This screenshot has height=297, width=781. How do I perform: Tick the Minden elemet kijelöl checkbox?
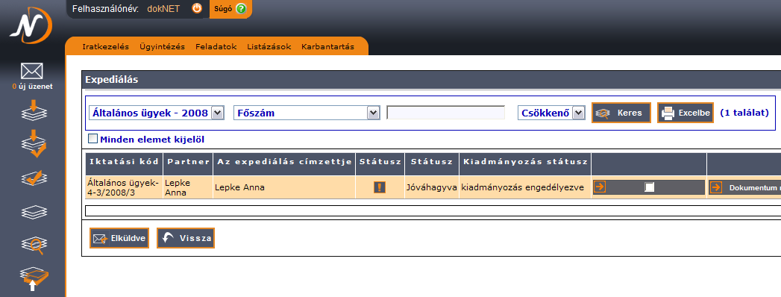click(x=93, y=139)
